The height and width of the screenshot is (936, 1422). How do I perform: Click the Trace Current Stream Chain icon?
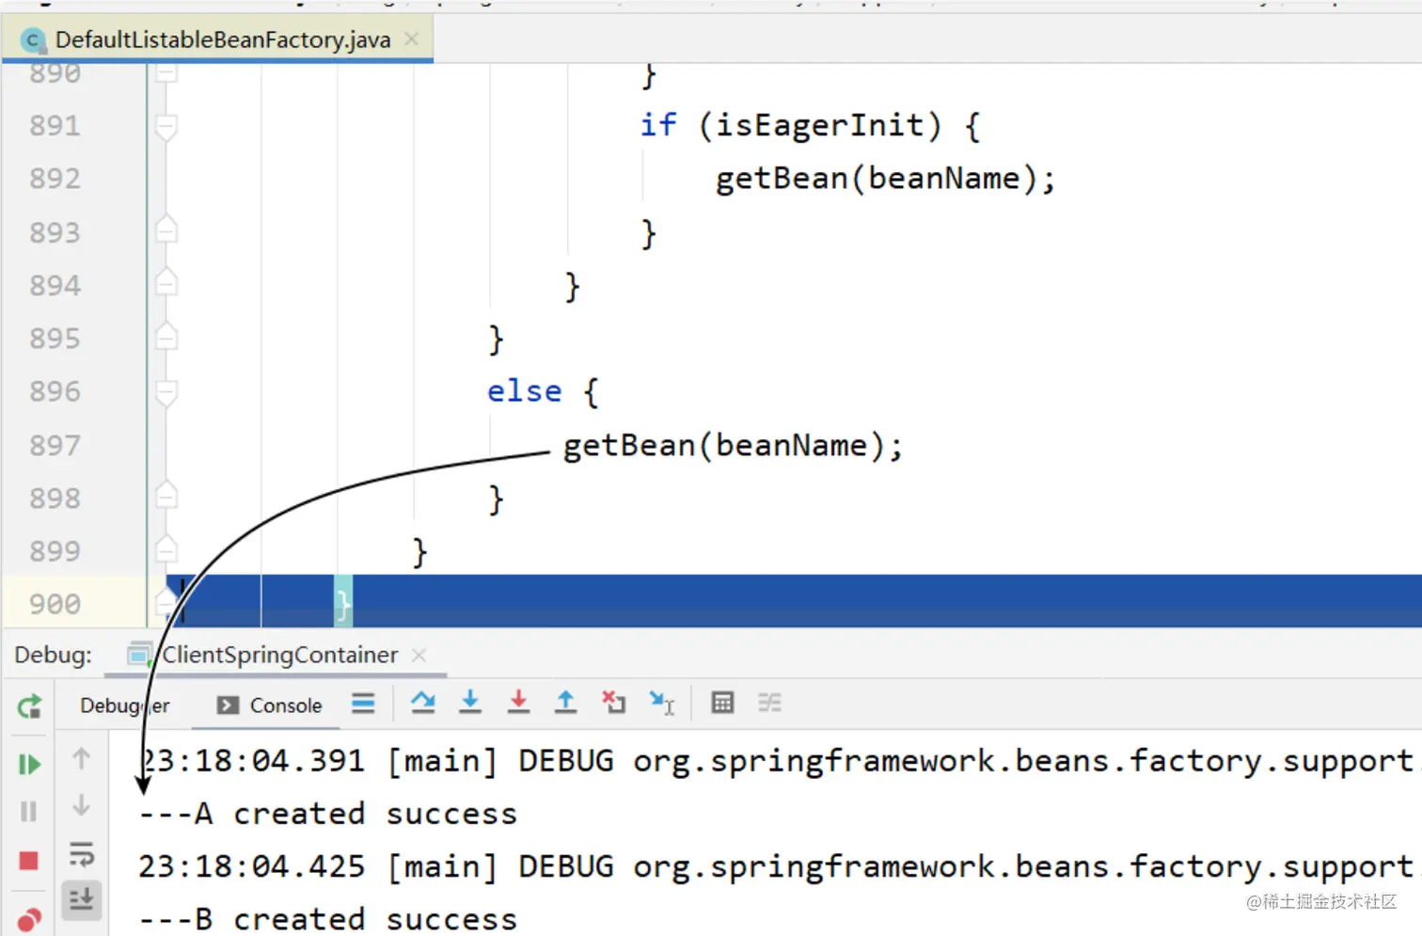770,703
